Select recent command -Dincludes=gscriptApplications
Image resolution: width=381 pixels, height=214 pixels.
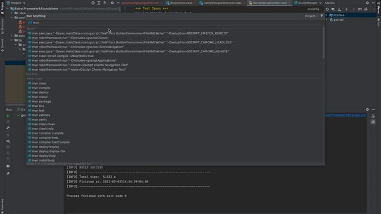[x=72, y=61]
